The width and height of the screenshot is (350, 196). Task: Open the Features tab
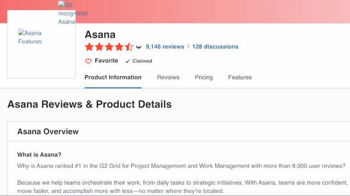[x=240, y=77]
